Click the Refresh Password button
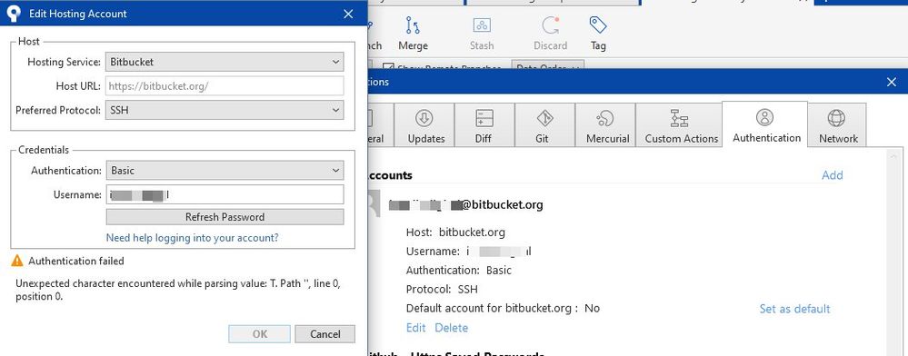Image resolution: width=908 pixels, height=356 pixels. tap(225, 217)
